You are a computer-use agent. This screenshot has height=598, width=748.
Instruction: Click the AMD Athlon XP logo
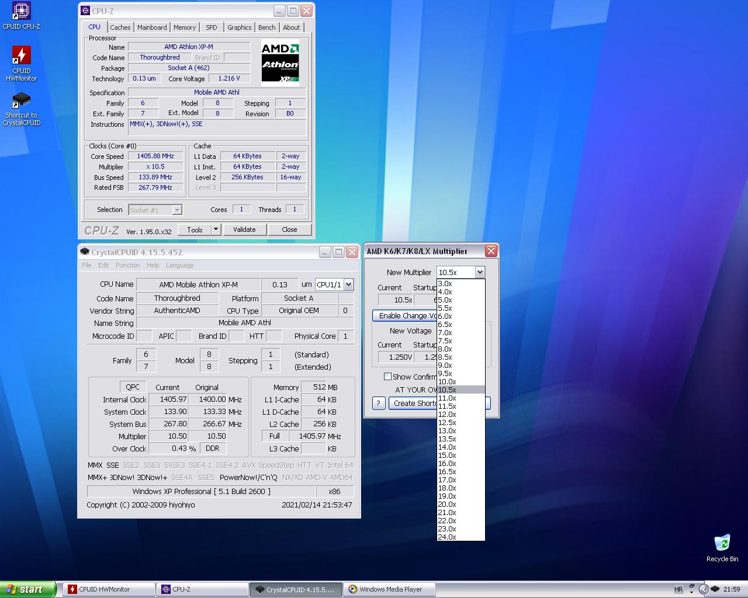tap(280, 62)
